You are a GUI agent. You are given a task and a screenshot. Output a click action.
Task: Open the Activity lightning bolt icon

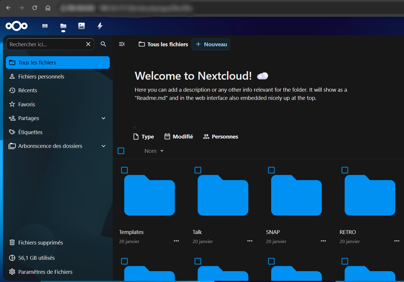click(x=100, y=26)
